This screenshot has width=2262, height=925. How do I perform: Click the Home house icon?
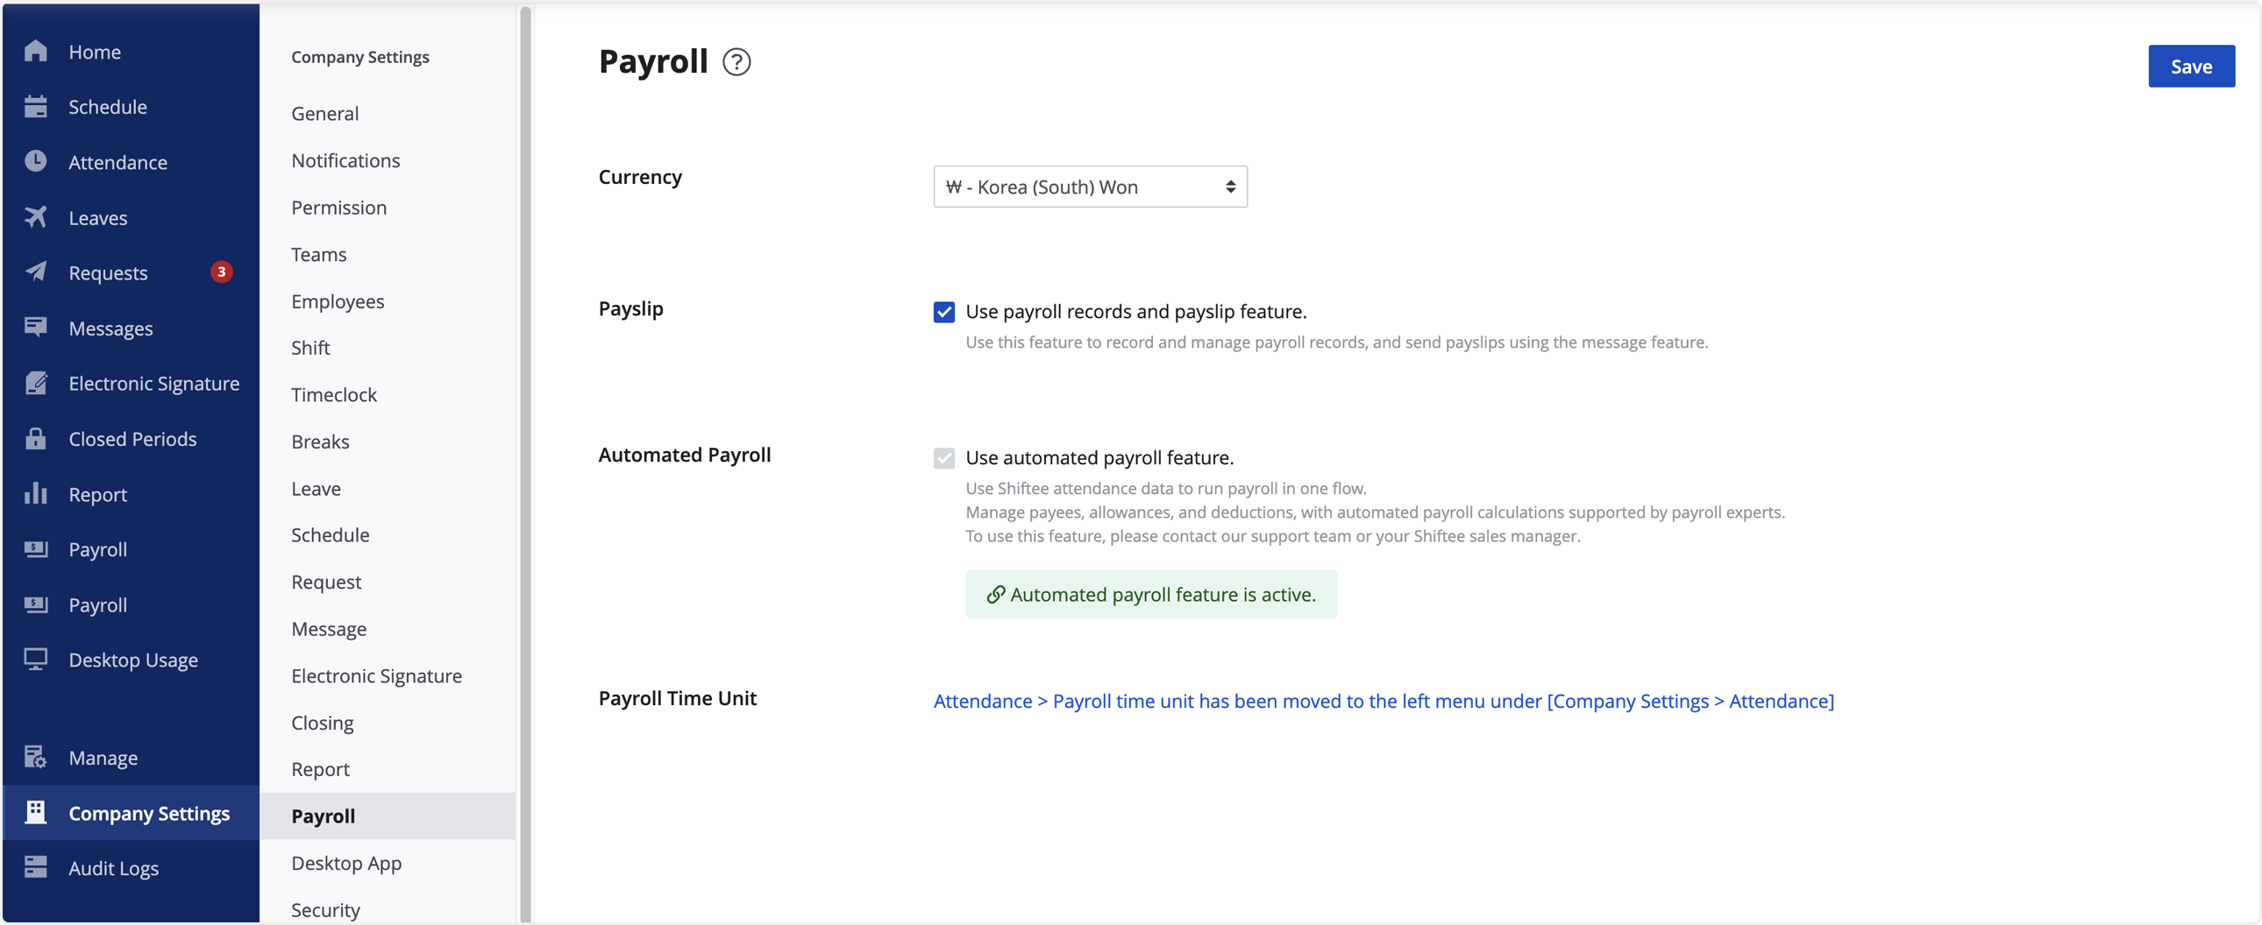point(35,51)
